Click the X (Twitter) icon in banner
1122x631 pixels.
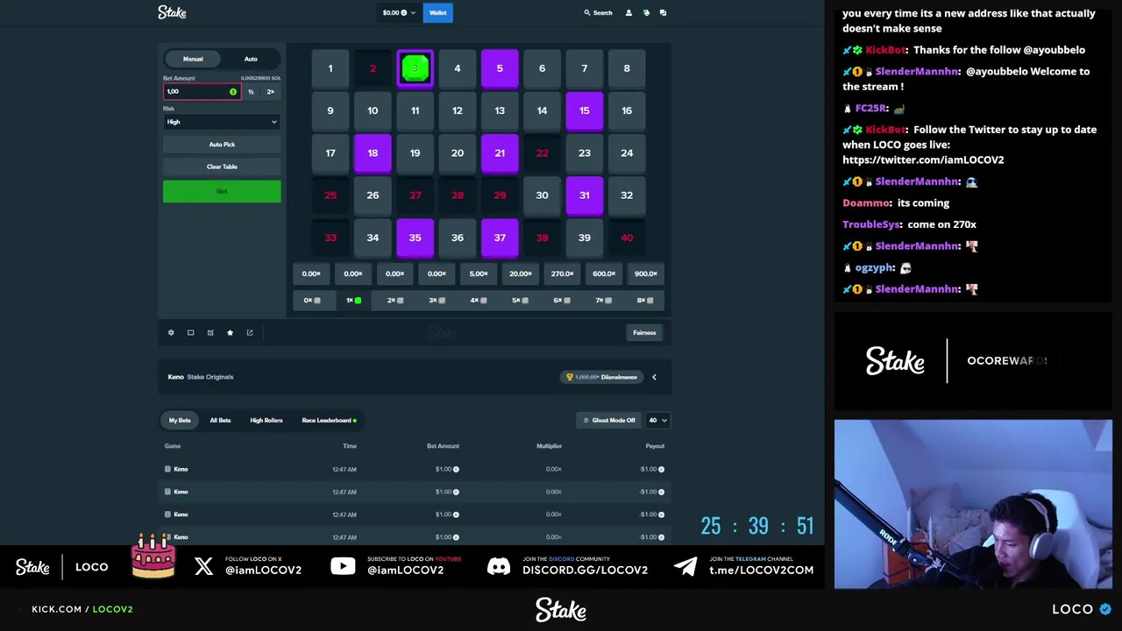tap(203, 566)
